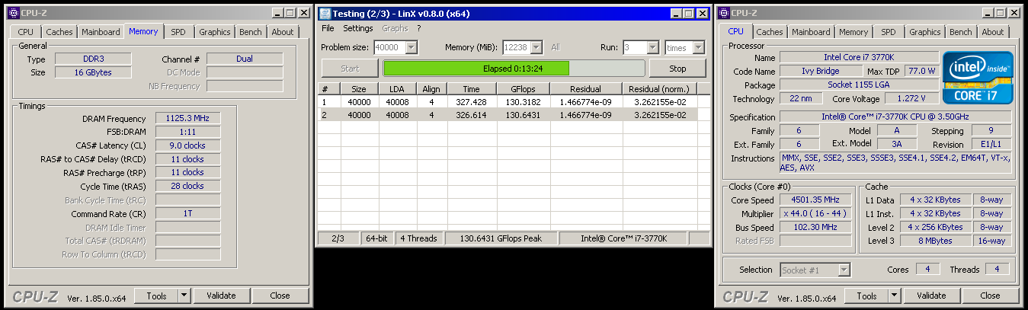The image size is (1028, 310).
Task: Switch to Mainboard tab in left CPU-Z window
Action: [x=101, y=32]
